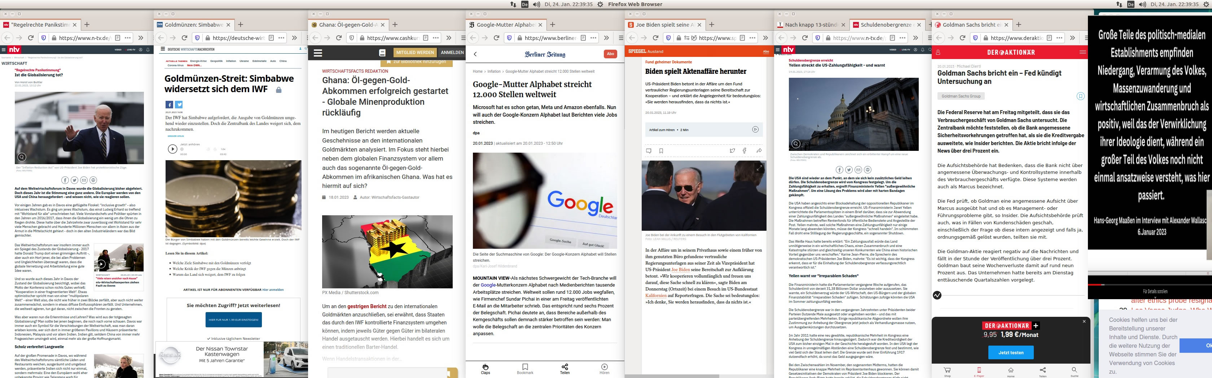Viewport: 1212px width, 378px height.
Task: Open E-Paper in Der Aktionär bottom bar
Action: click(979, 372)
